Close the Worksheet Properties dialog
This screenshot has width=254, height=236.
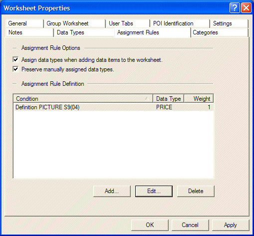pyautogui.click(x=246, y=7)
